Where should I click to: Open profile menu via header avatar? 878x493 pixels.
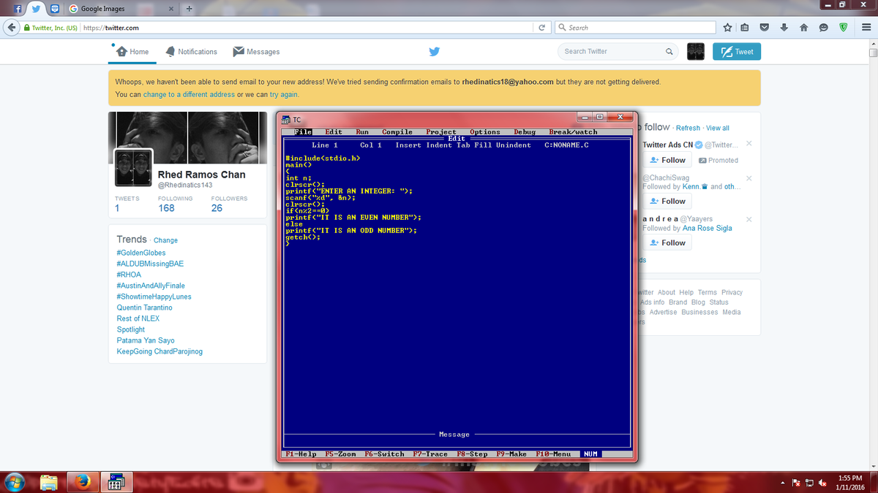pos(696,51)
